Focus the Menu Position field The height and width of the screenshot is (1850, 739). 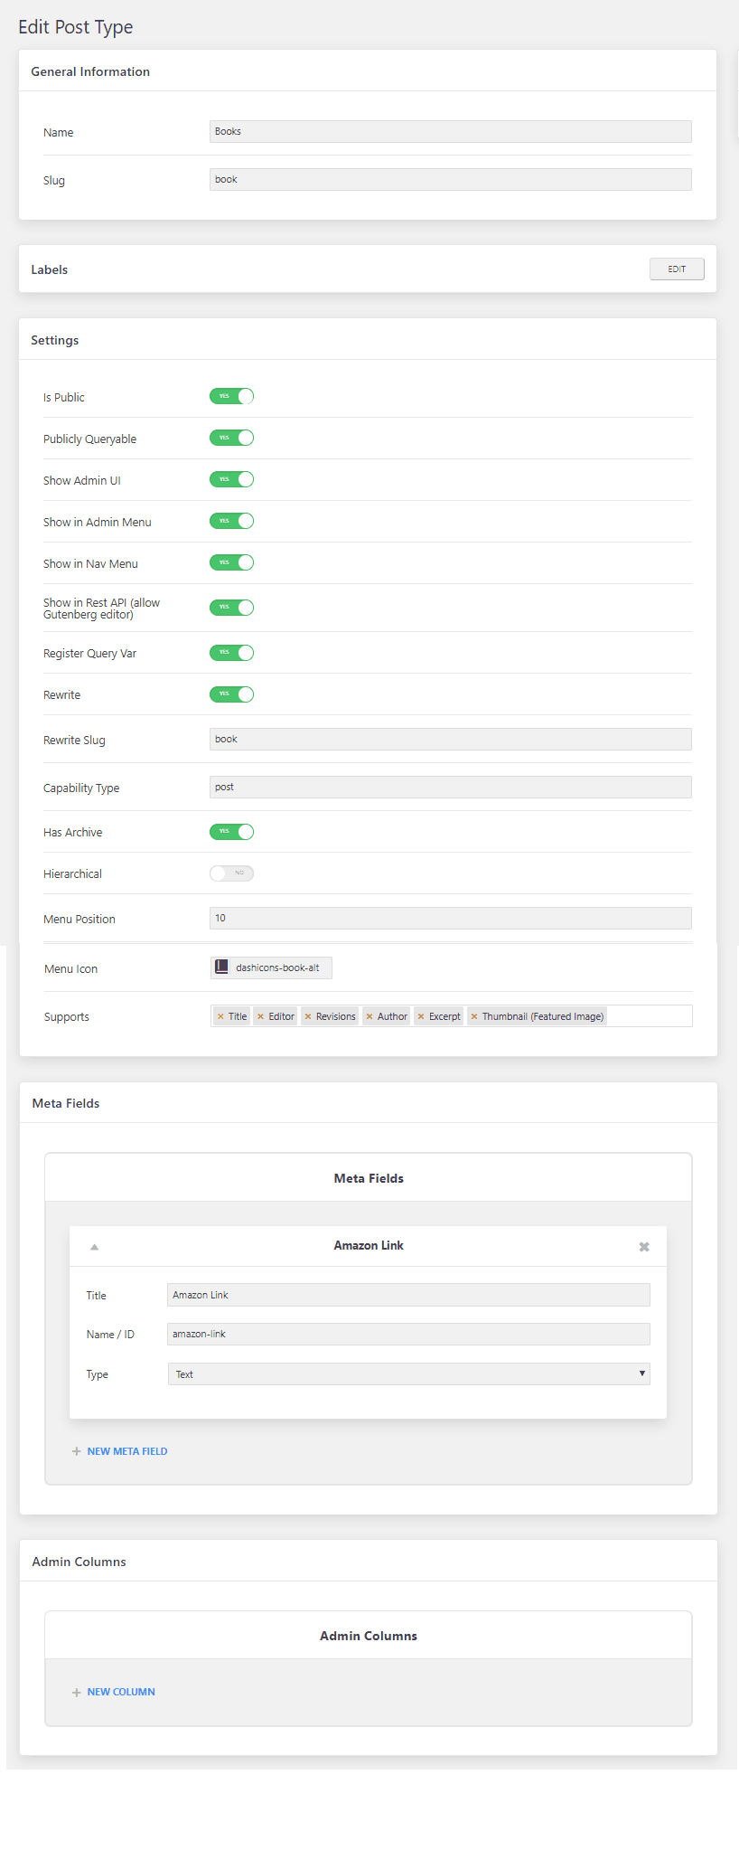(450, 919)
